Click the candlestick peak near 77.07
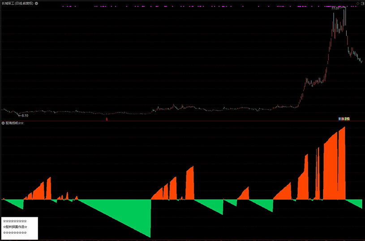Image resolution: width=365 pixels, height=241 pixels. click(x=344, y=11)
